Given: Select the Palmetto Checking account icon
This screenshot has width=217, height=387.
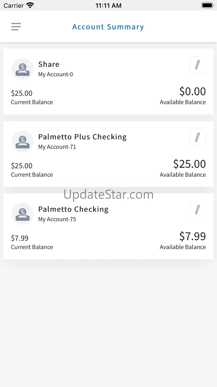Looking at the screenshot, I should click(23, 214).
